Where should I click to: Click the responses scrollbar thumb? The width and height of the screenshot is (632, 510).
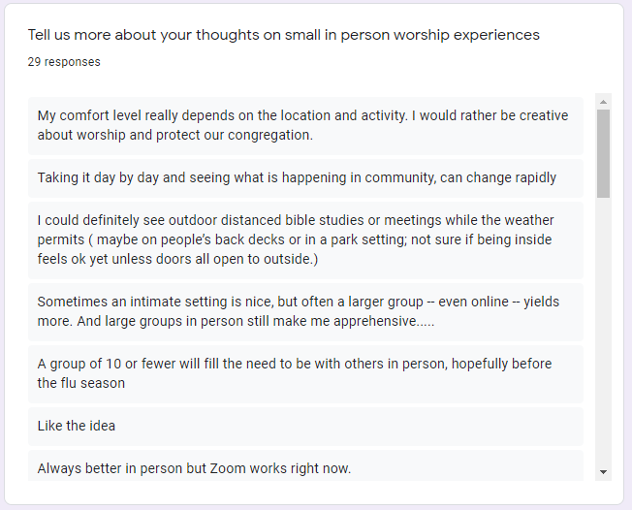(x=603, y=153)
